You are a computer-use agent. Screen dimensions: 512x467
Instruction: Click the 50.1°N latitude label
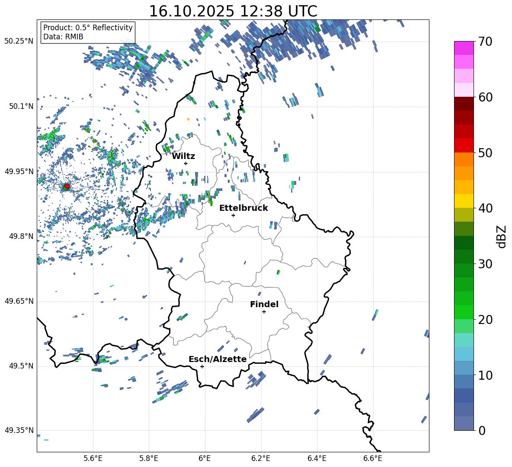point(21,106)
